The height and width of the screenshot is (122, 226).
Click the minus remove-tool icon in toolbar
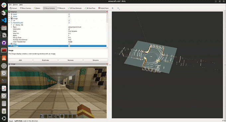coord(118,8)
